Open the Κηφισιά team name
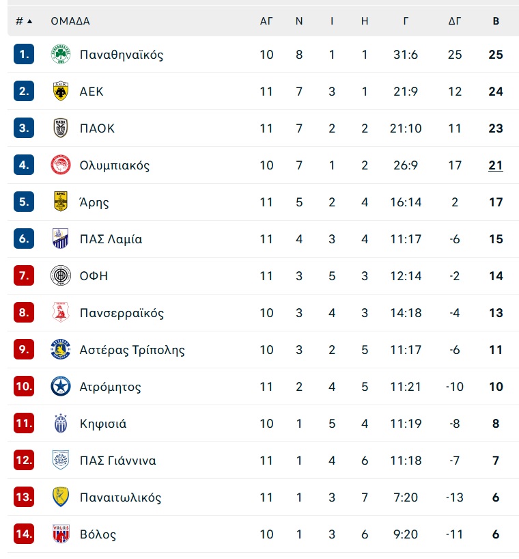Image resolution: width=519 pixels, height=559 pixels. coord(103,424)
